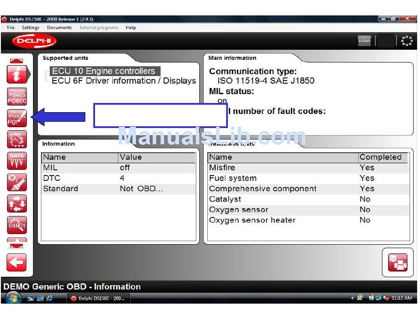The image size is (418, 319).
Task: Open the arrows cycle test icon
Action: coord(17,204)
